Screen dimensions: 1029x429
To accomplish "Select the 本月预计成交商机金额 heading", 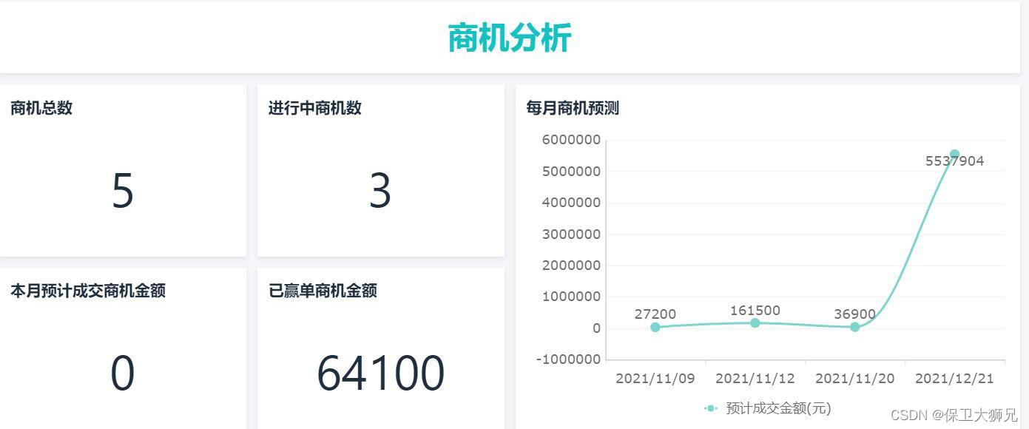I will click(88, 291).
